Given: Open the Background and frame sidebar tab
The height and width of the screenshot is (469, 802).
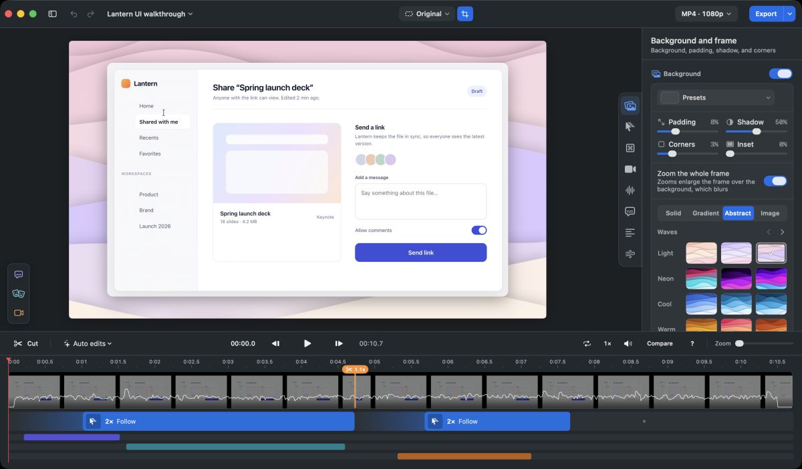Looking at the screenshot, I should 630,106.
